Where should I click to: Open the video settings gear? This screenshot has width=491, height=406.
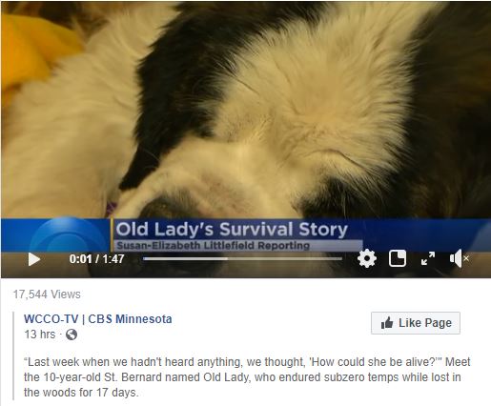[367, 258]
